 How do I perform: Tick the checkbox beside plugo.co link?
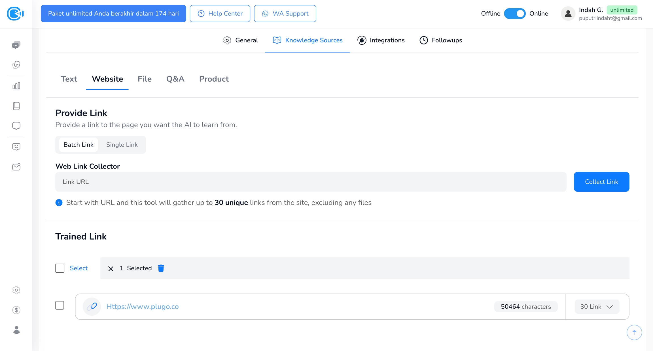tap(60, 305)
